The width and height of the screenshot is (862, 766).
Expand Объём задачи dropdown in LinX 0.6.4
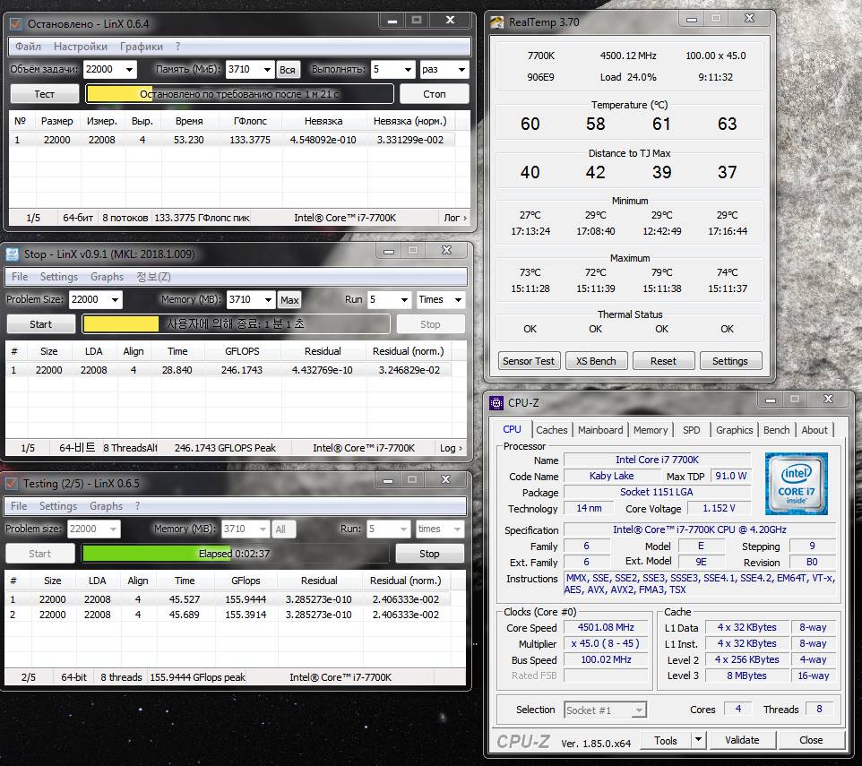(x=129, y=69)
